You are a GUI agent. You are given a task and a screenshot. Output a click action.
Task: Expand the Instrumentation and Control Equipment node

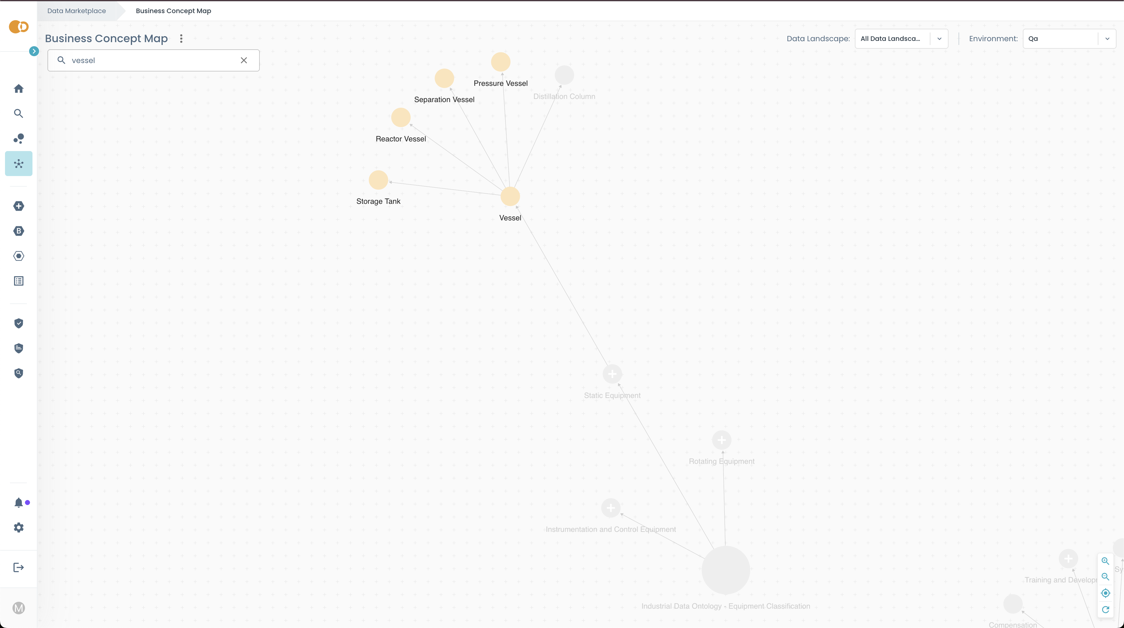610,508
